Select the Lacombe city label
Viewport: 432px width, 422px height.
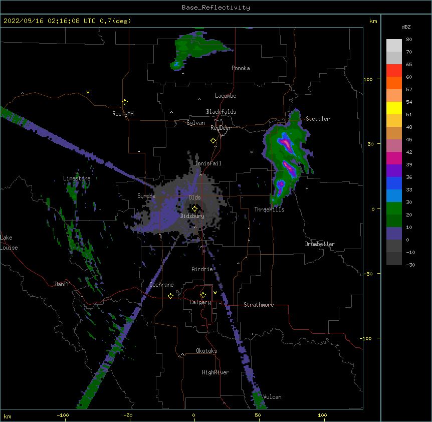(x=226, y=96)
